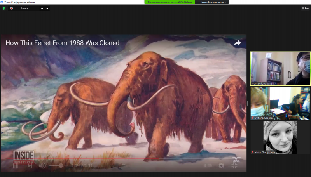311x177 pixels.
Task: Click the Zoom window title icon
Action: pyautogui.click(x=2, y=2)
